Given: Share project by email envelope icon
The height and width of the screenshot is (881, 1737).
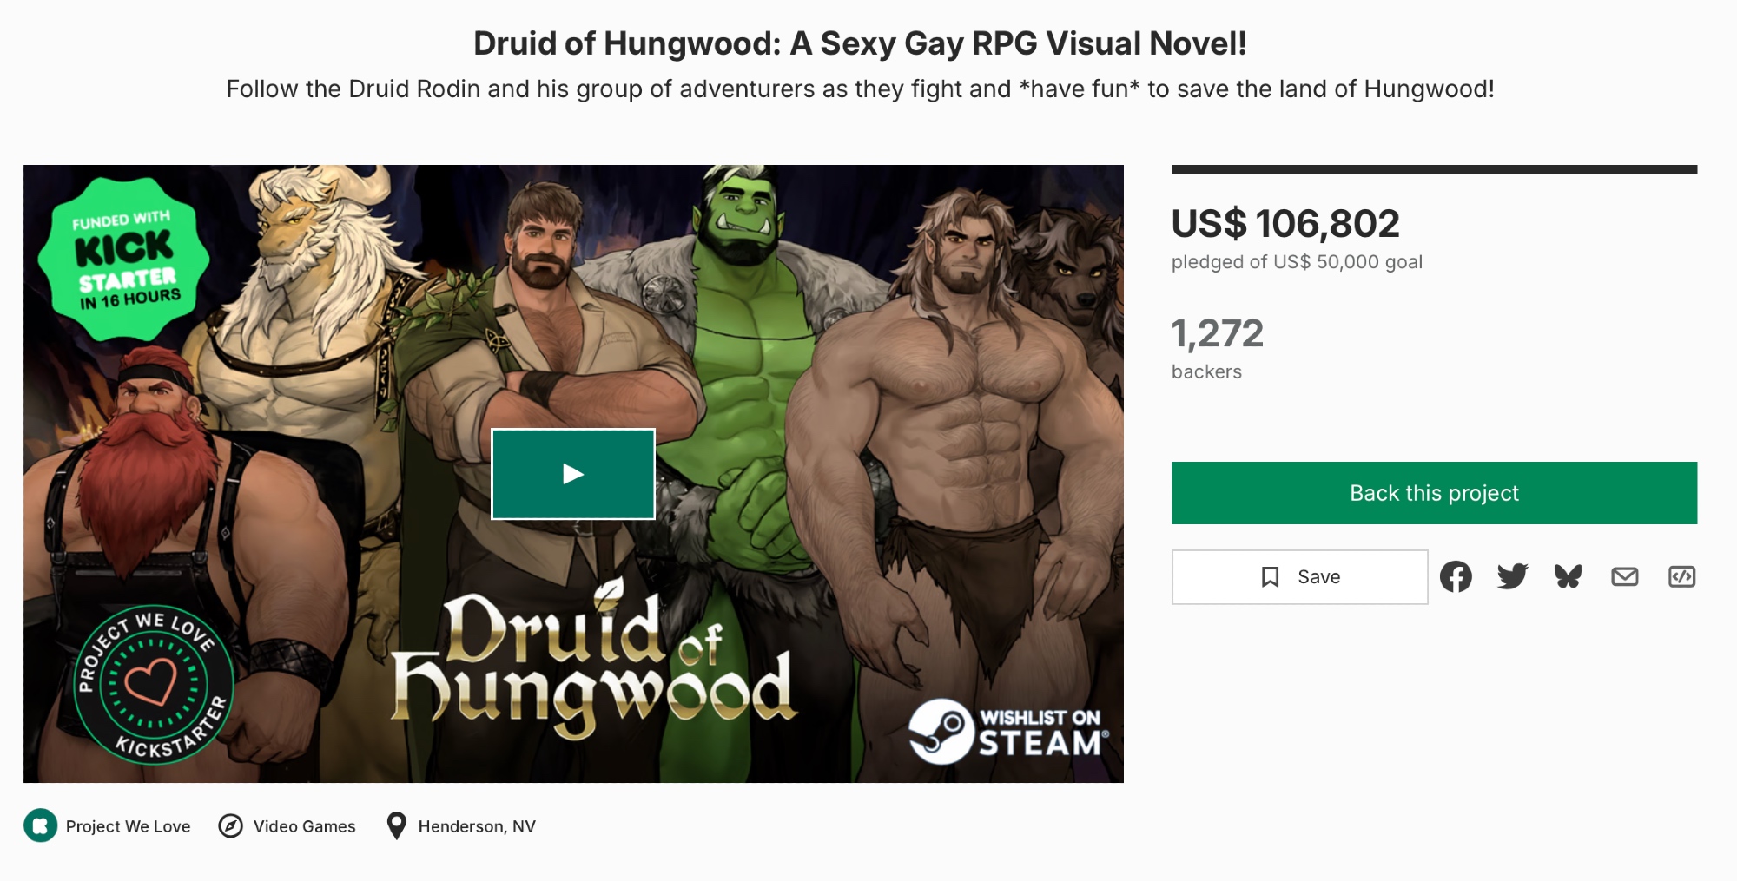Looking at the screenshot, I should (x=1625, y=576).
